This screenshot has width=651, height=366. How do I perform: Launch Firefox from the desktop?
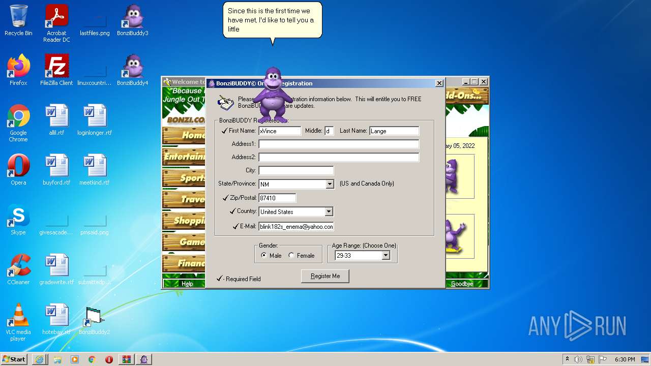tap(18, 70)
